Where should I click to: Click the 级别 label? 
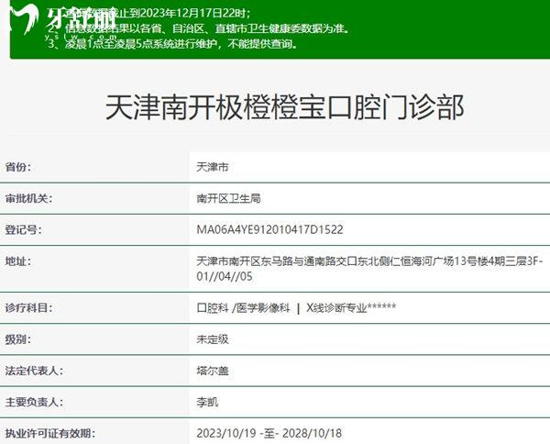pos(18,339)
